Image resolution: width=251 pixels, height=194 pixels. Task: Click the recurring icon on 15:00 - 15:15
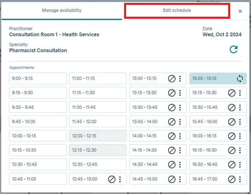tap(240, 79)
